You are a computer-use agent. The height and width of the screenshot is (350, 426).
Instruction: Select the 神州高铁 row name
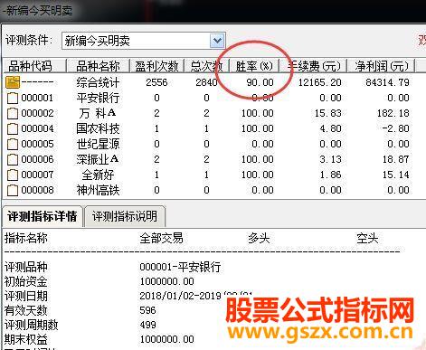click(x=98, y=190)
